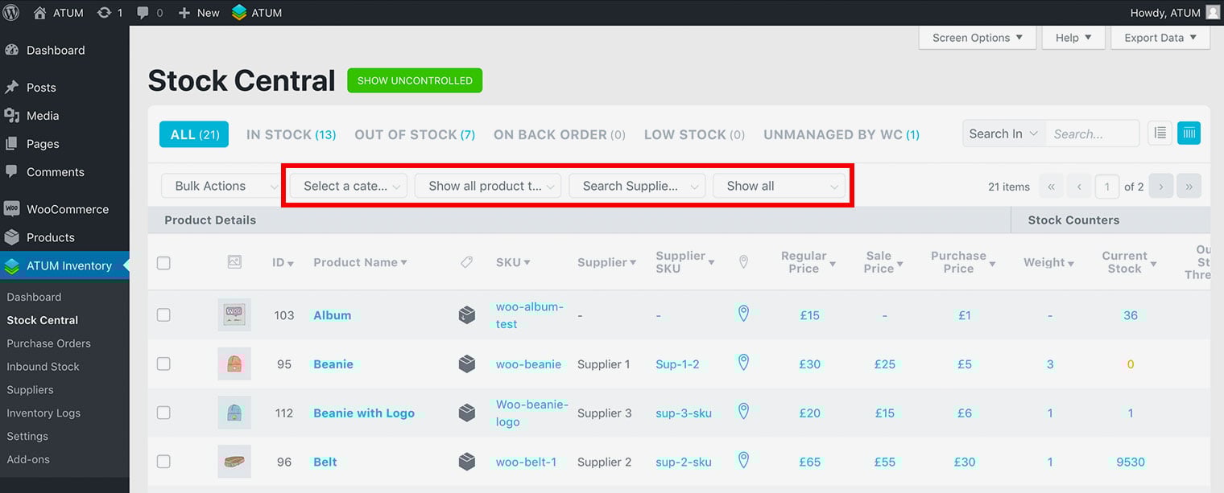Open the Search Suppliers dropdown

click(637, 186)
